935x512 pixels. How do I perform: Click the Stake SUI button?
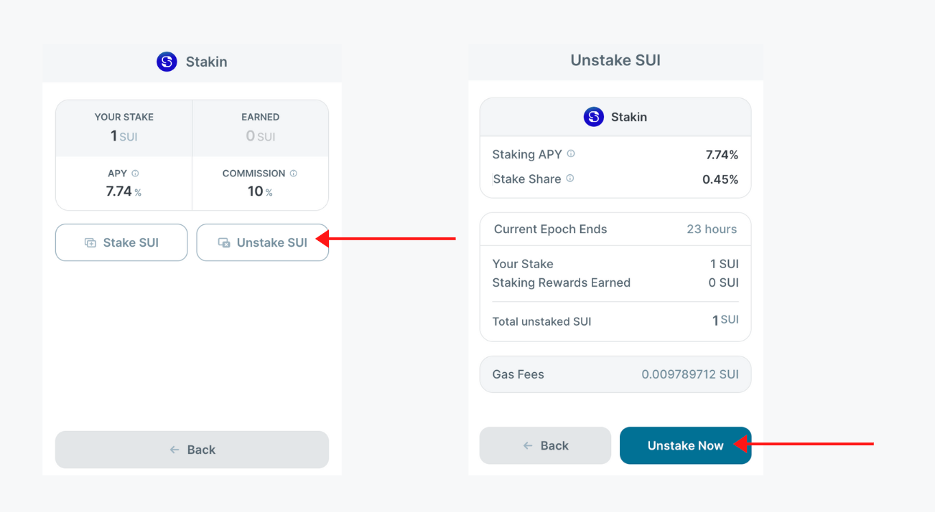[121, 242]
